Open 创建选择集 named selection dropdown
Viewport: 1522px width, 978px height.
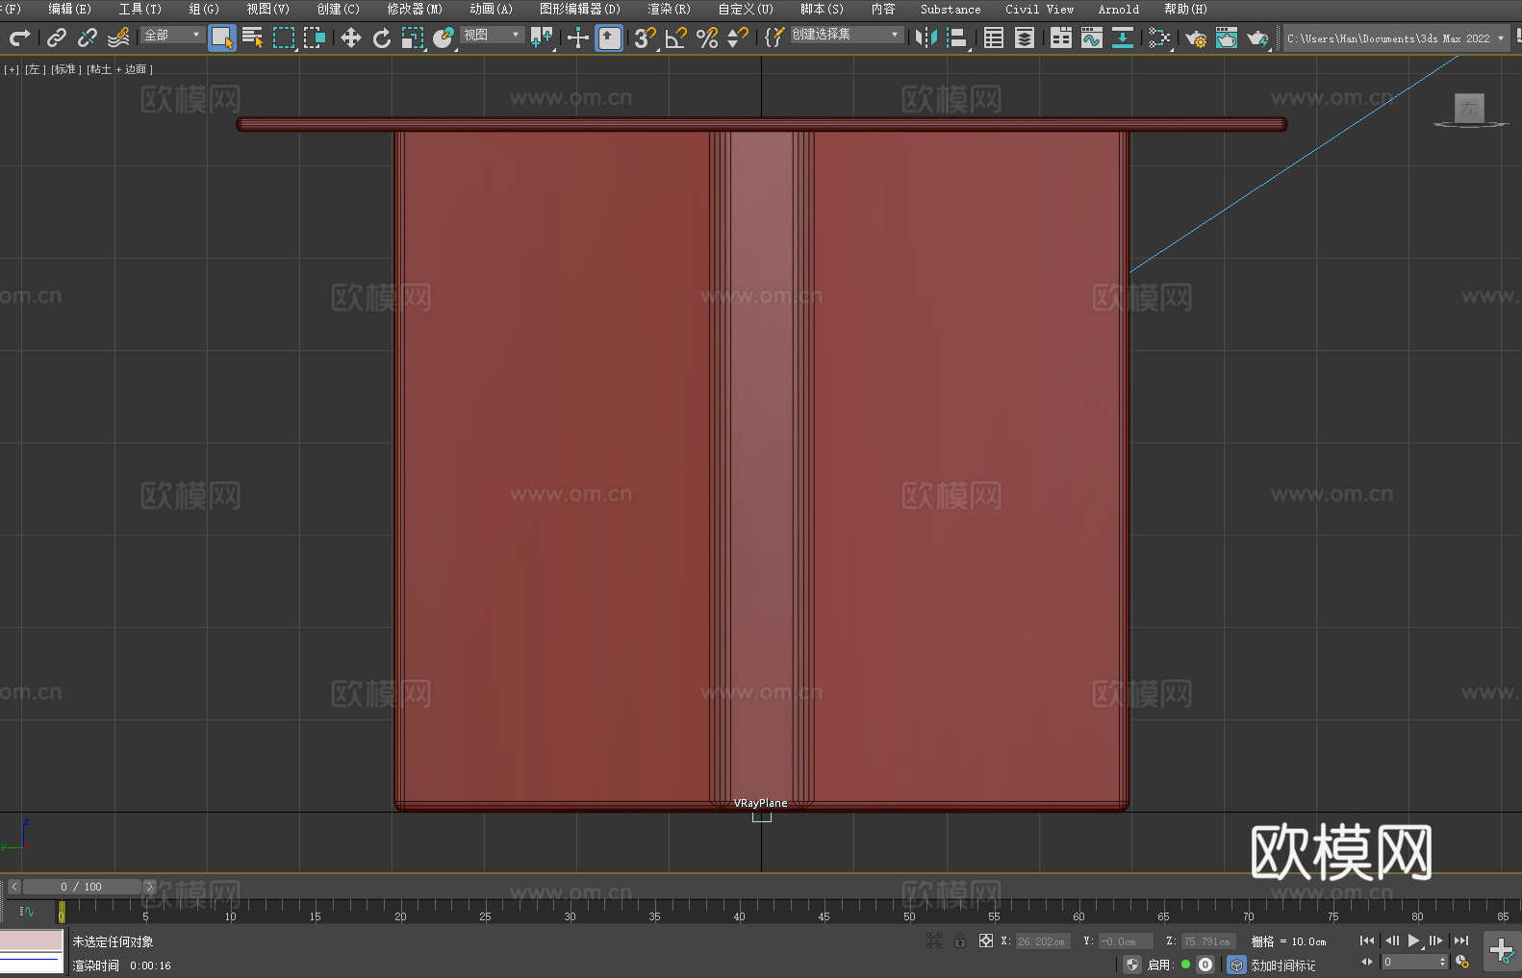click(x=847, y=35)
